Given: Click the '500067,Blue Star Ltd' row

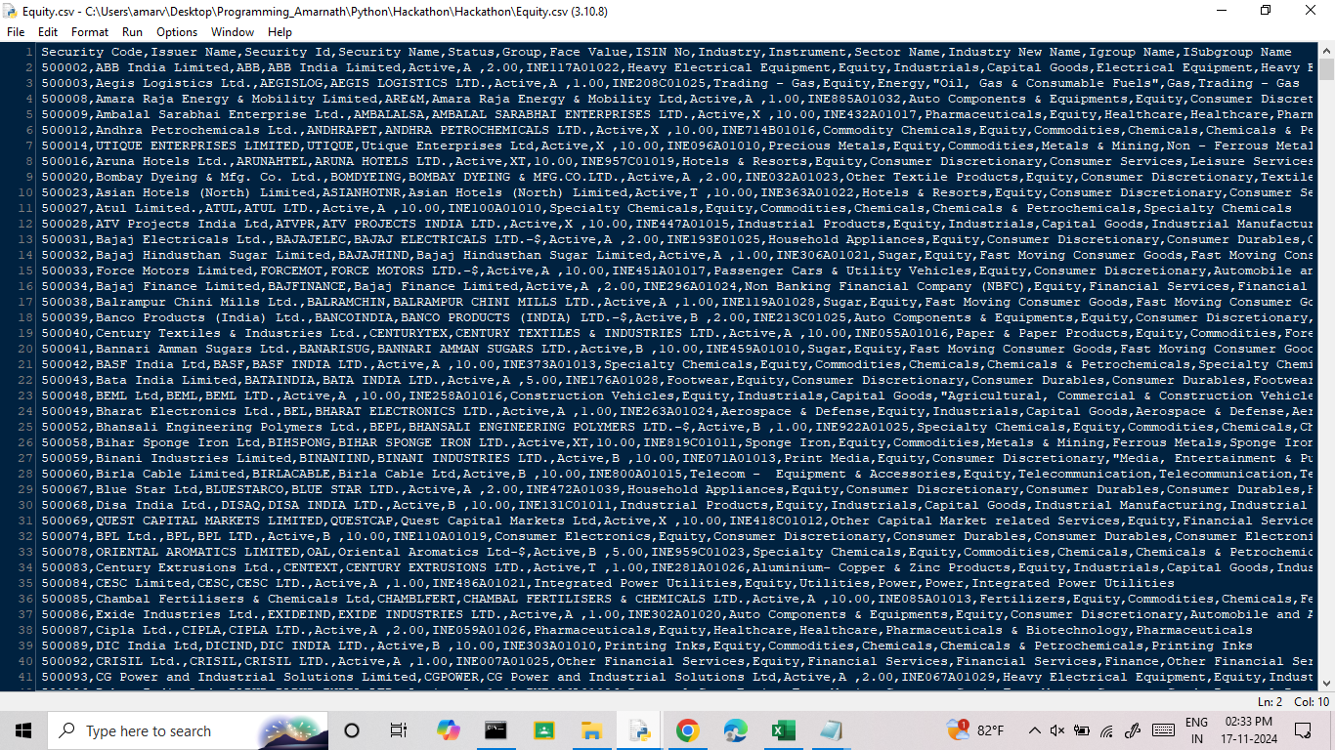Looking at the screenshot, I should click(678, 489).
